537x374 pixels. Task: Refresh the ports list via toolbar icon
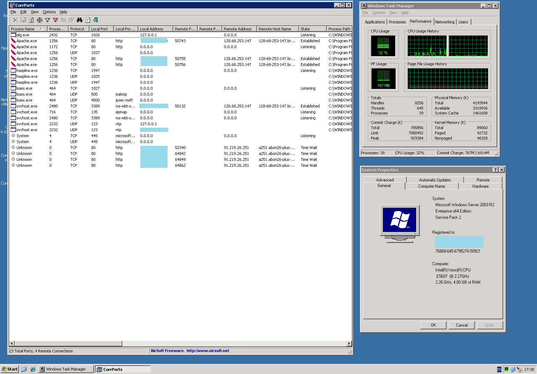[31, 20]
